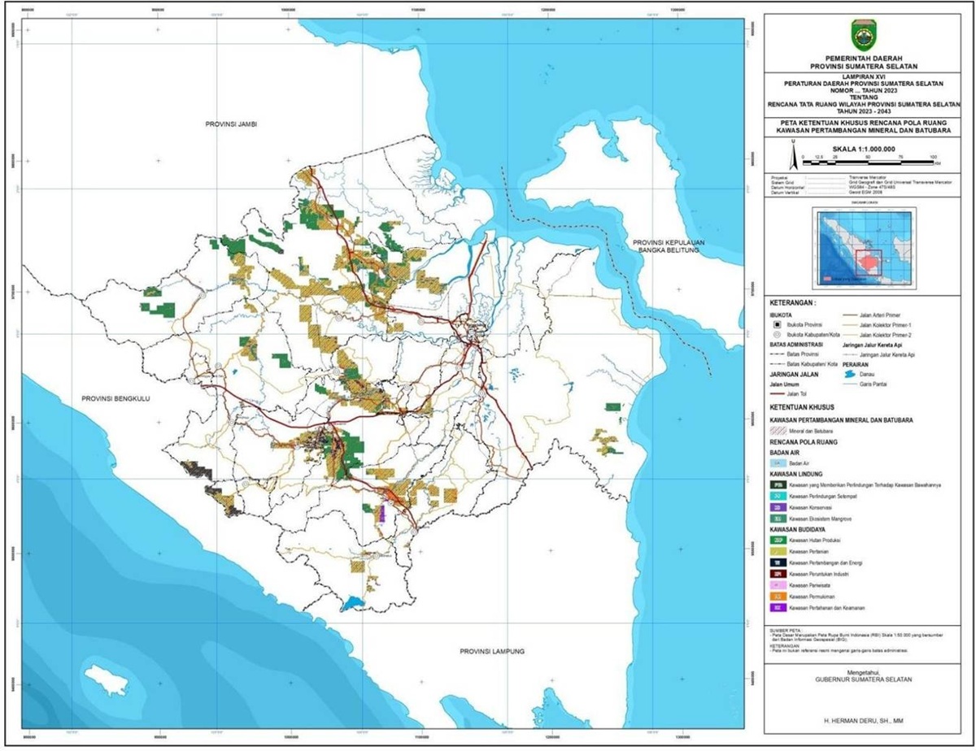976x751 pixels.
Task: Select the Kawasan Konservasi purple swatch
Action: click(779, 506)
